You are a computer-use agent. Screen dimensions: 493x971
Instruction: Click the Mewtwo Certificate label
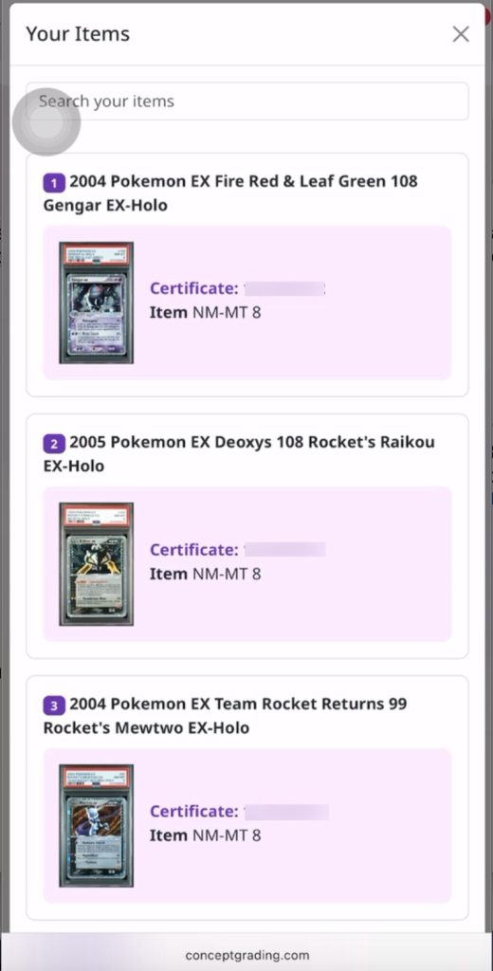193,812
